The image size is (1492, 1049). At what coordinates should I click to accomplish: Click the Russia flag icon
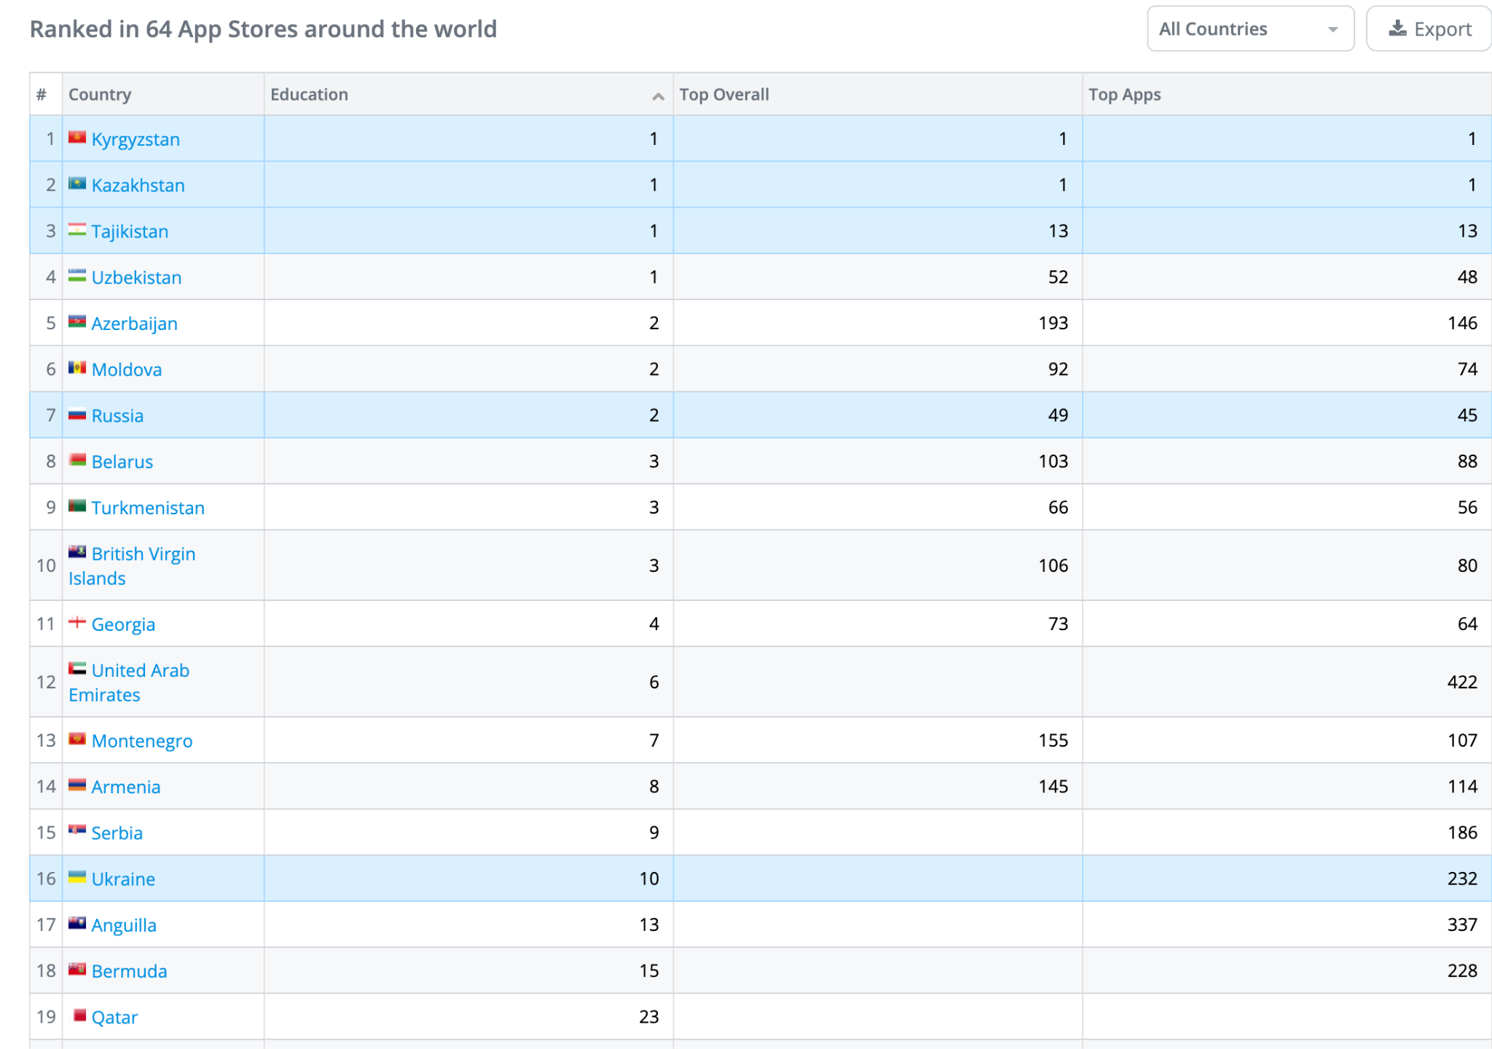pos(77,414)
